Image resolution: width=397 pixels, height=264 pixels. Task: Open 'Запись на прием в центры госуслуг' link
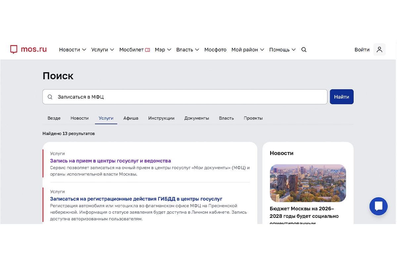coord(110,161)
